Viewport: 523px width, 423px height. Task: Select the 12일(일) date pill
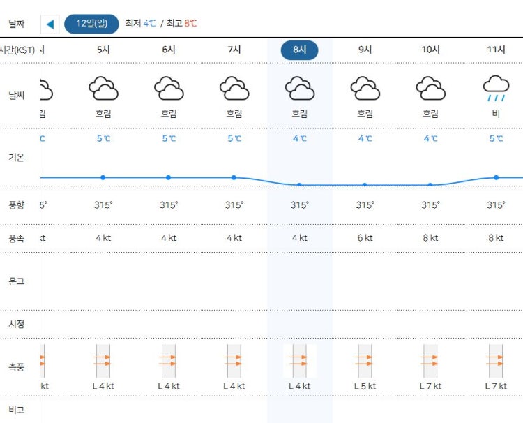(x=91, y=24)
